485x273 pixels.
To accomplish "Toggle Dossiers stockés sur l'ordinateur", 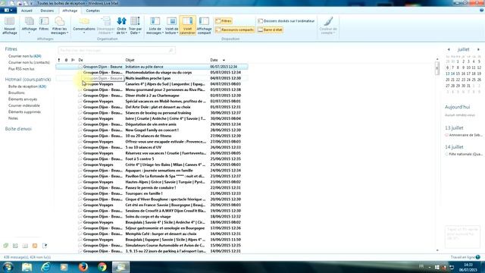I will [286, 21].
